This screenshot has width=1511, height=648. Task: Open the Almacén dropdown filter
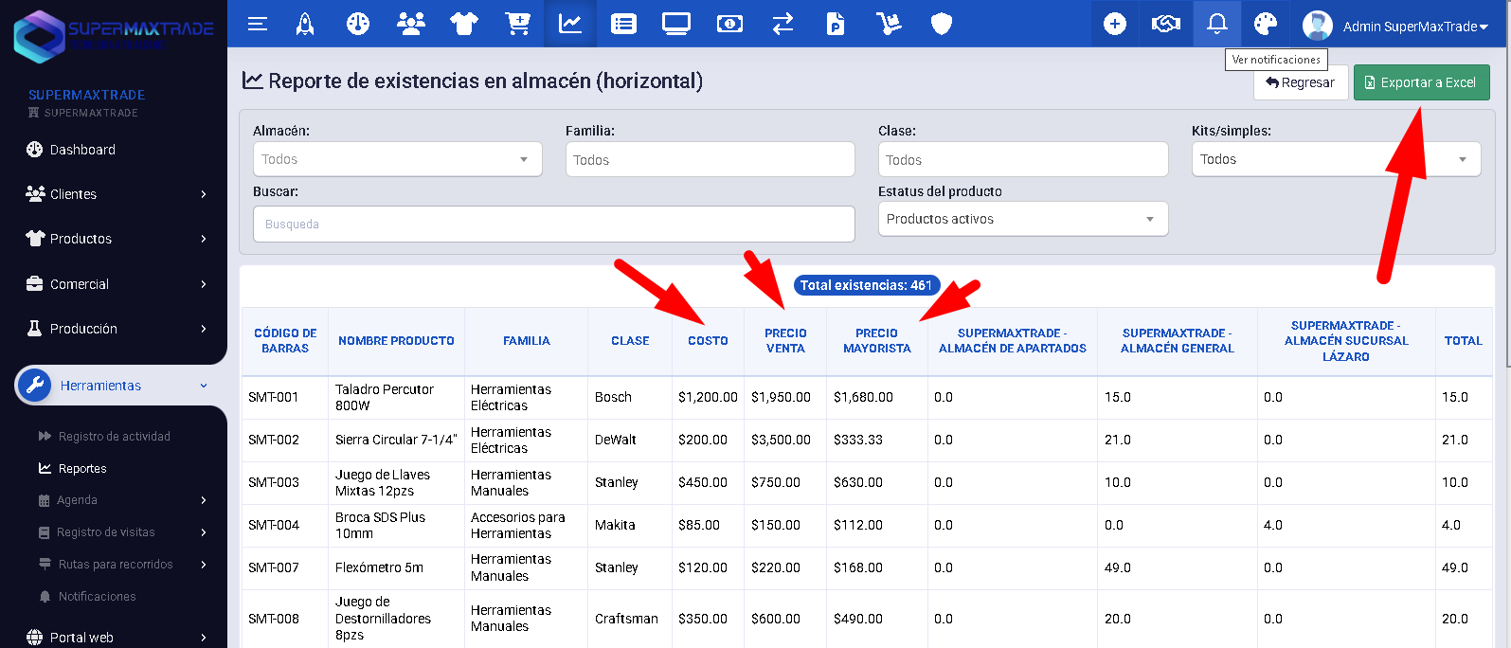click(397, 159)
